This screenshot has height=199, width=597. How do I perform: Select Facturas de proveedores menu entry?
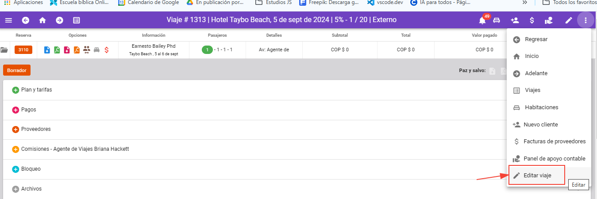[554, 142]
